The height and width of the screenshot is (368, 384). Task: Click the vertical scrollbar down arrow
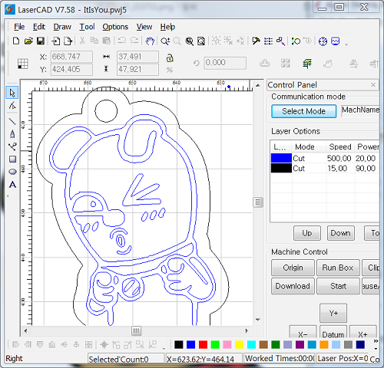tap(258, 320)
